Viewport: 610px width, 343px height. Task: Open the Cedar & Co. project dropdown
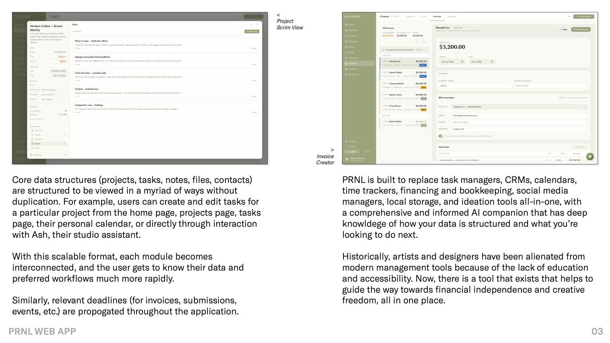(x=520, y=107)
